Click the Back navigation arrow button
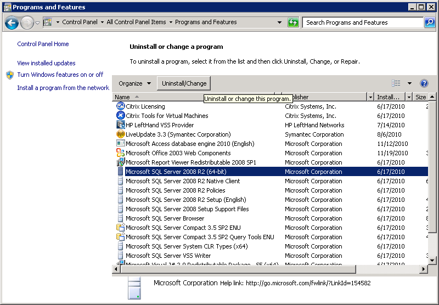Screen dimensions: 439x305 coord(12,23)
